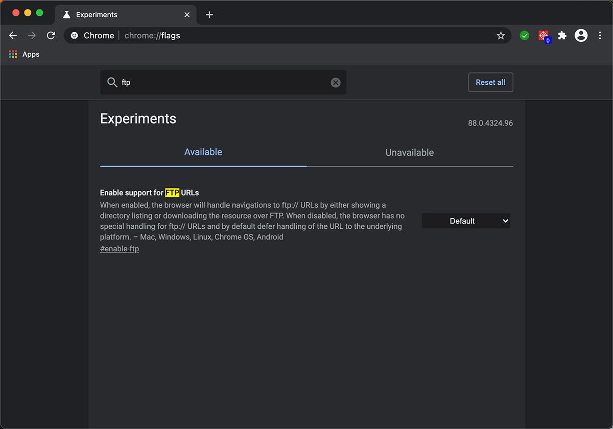613x429 pixels.
Task: Go back with the browser back arrow
Action: (13, 35)
